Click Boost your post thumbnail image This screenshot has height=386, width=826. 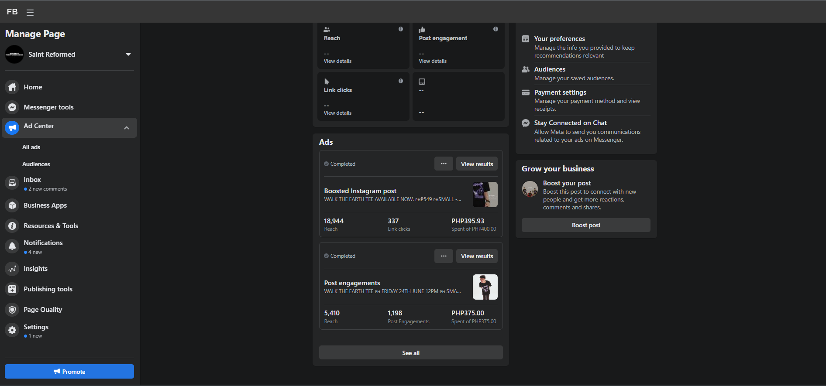(530, 189)
